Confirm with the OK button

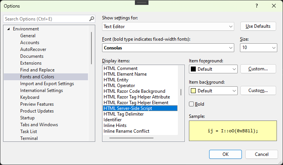tap(225, 154)
